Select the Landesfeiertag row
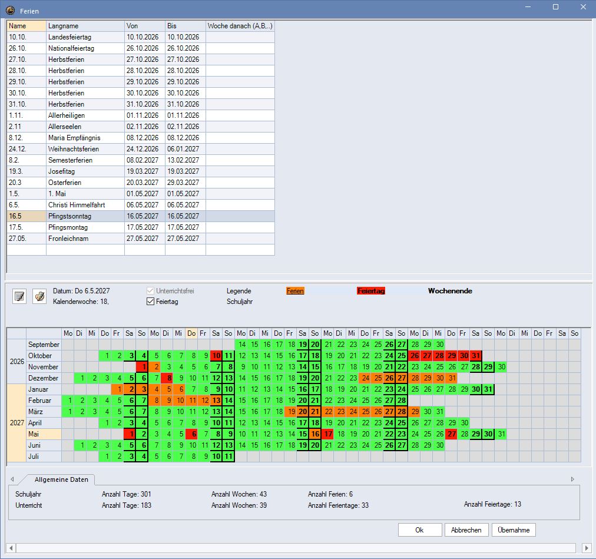The height and width of the screenshot is (559, 596). point(141,37)
